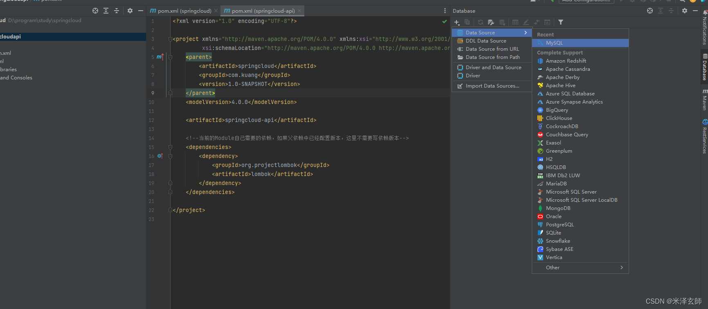The image size is (708, 309).
Task: Select MongoDB data source
Action: [580, 208]
